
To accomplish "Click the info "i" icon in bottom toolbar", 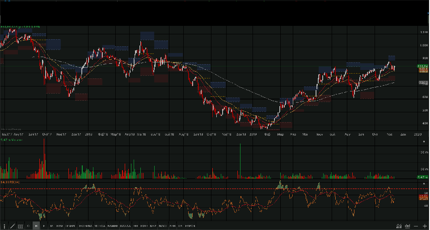I will click(x=4, y=226).
